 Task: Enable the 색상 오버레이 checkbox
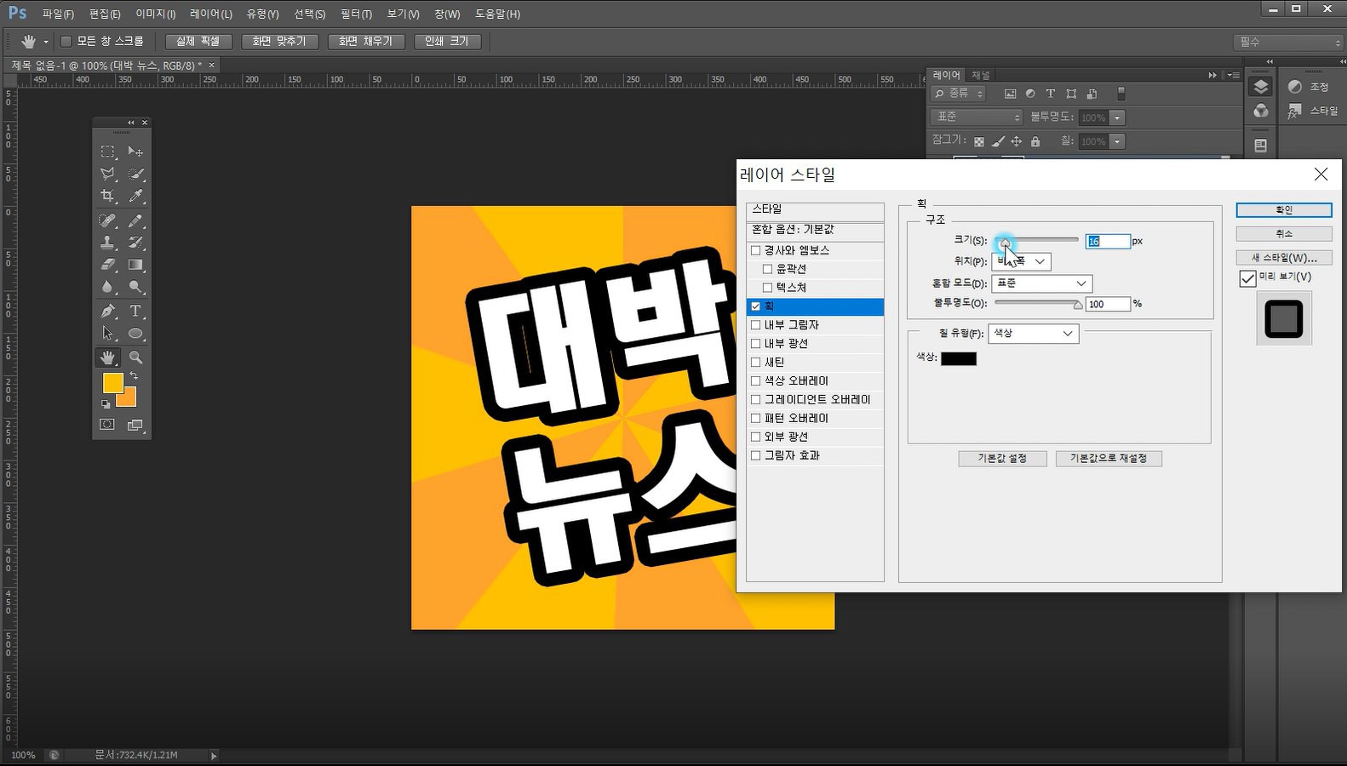(755, 381)
